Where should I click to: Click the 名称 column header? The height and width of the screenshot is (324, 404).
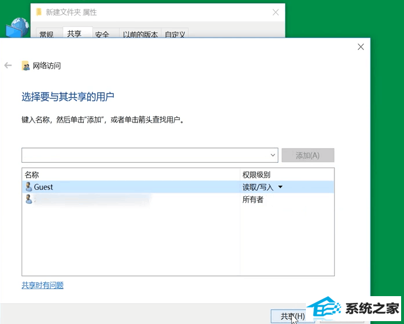coord(131,175)
